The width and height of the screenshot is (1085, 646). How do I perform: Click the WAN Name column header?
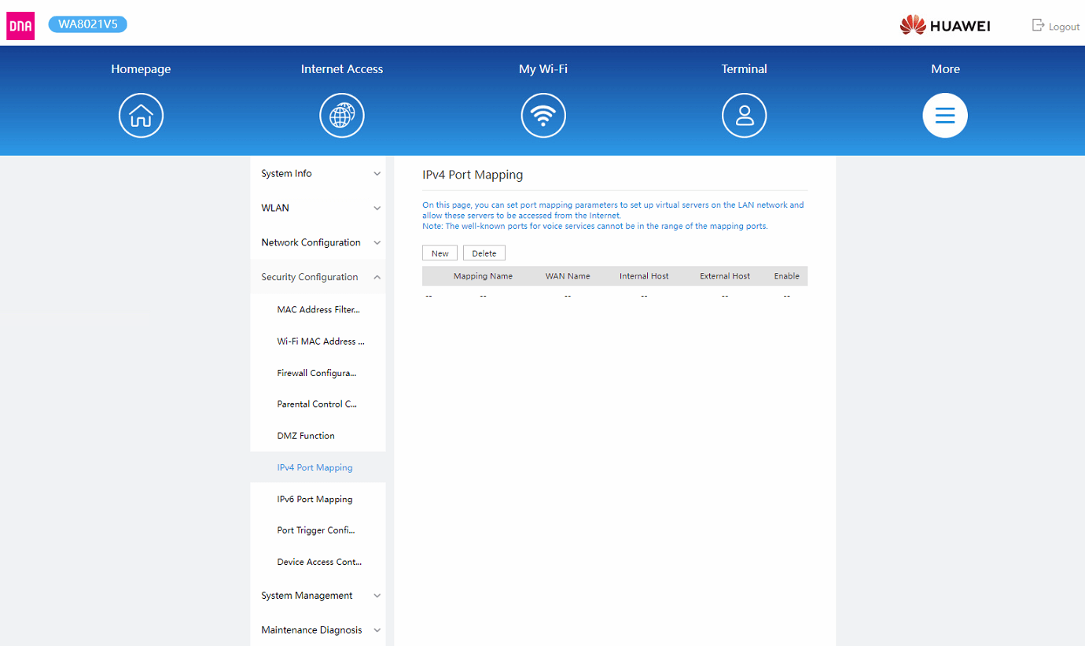pos(568,276)
